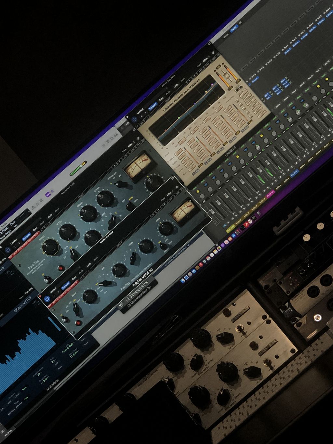This screenshot has height=444, width=333.
Task: Click link icon in EQP-1A window header
Action: click(x=138, y=139)
